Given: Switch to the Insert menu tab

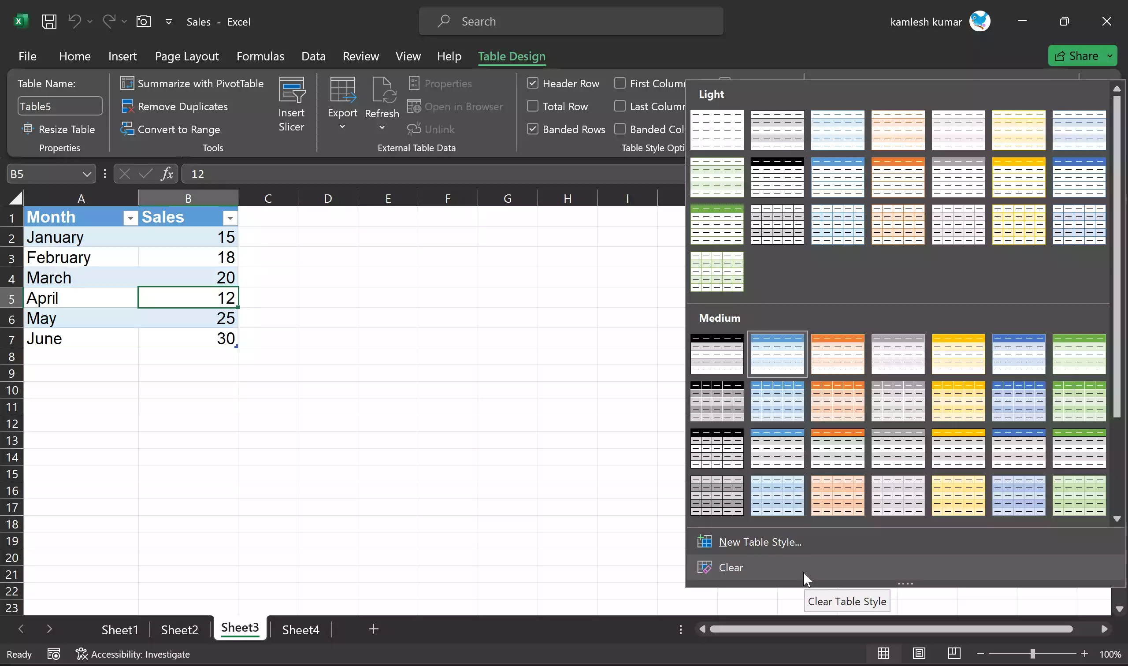Looking at the screenshot, I should tap(122, 56).
